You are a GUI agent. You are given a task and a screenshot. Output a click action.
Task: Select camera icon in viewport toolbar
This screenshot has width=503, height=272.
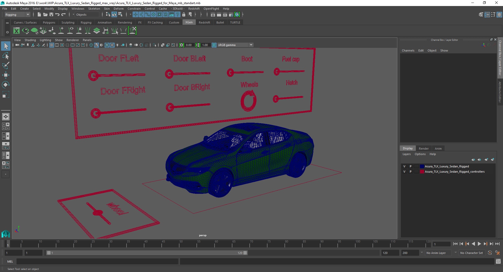point(17,45)
